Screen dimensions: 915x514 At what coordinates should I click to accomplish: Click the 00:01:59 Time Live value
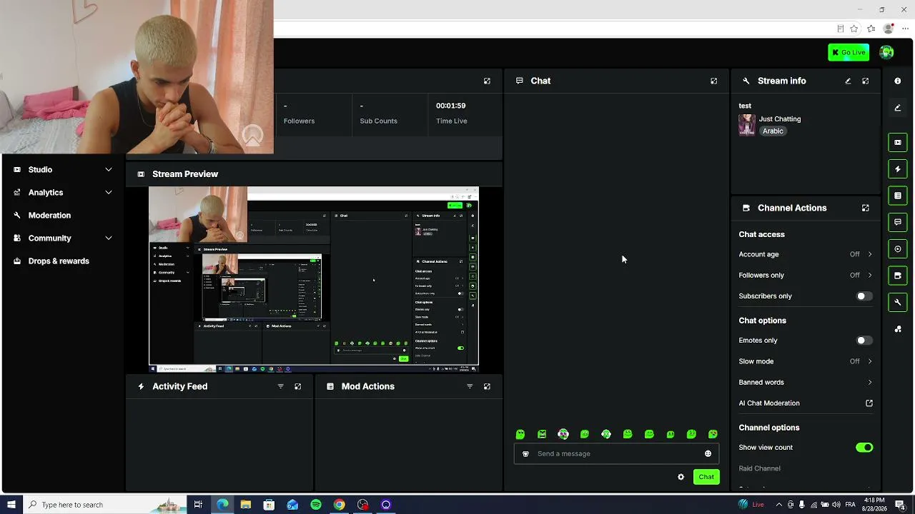click(x=451, y=106)
